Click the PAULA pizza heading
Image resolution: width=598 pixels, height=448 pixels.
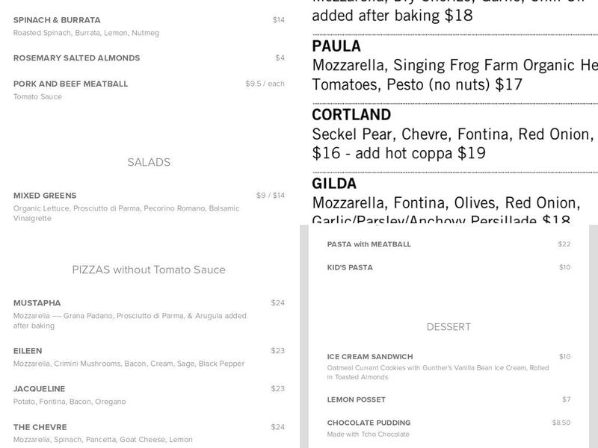[x=336, y=46]
